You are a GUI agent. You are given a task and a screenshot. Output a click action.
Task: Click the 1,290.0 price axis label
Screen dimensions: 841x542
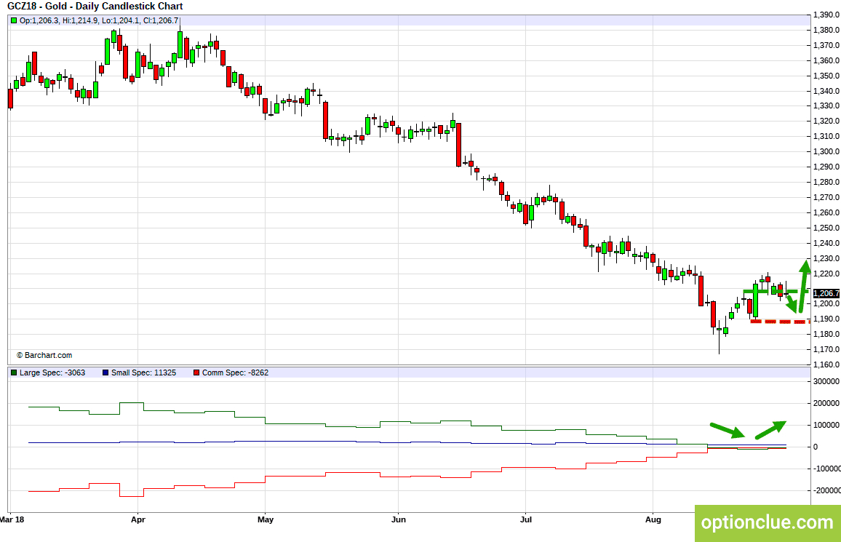826,167
